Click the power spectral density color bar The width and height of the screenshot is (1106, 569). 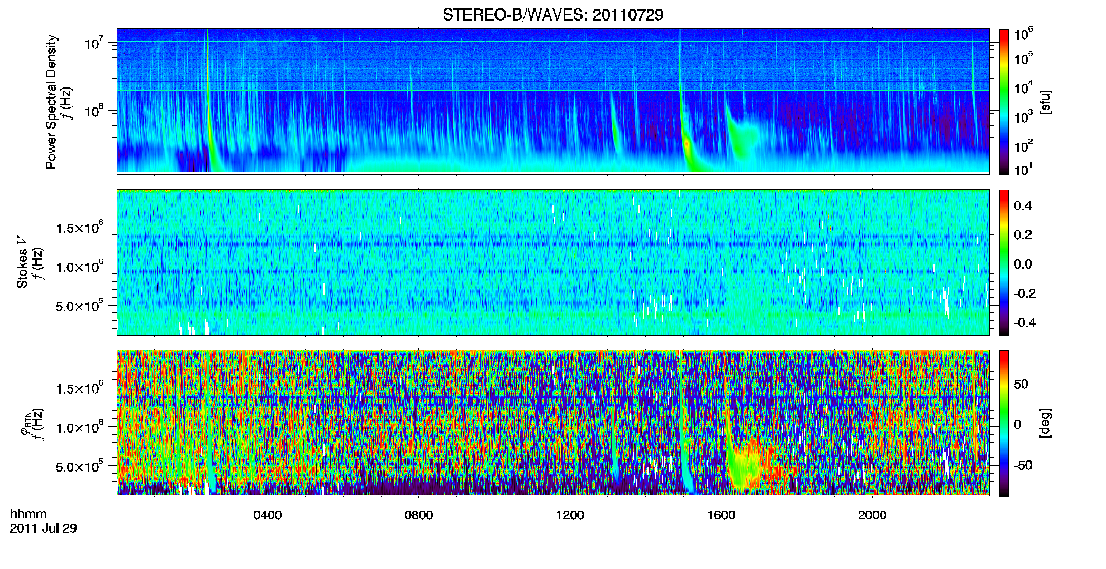point(1004,102)
